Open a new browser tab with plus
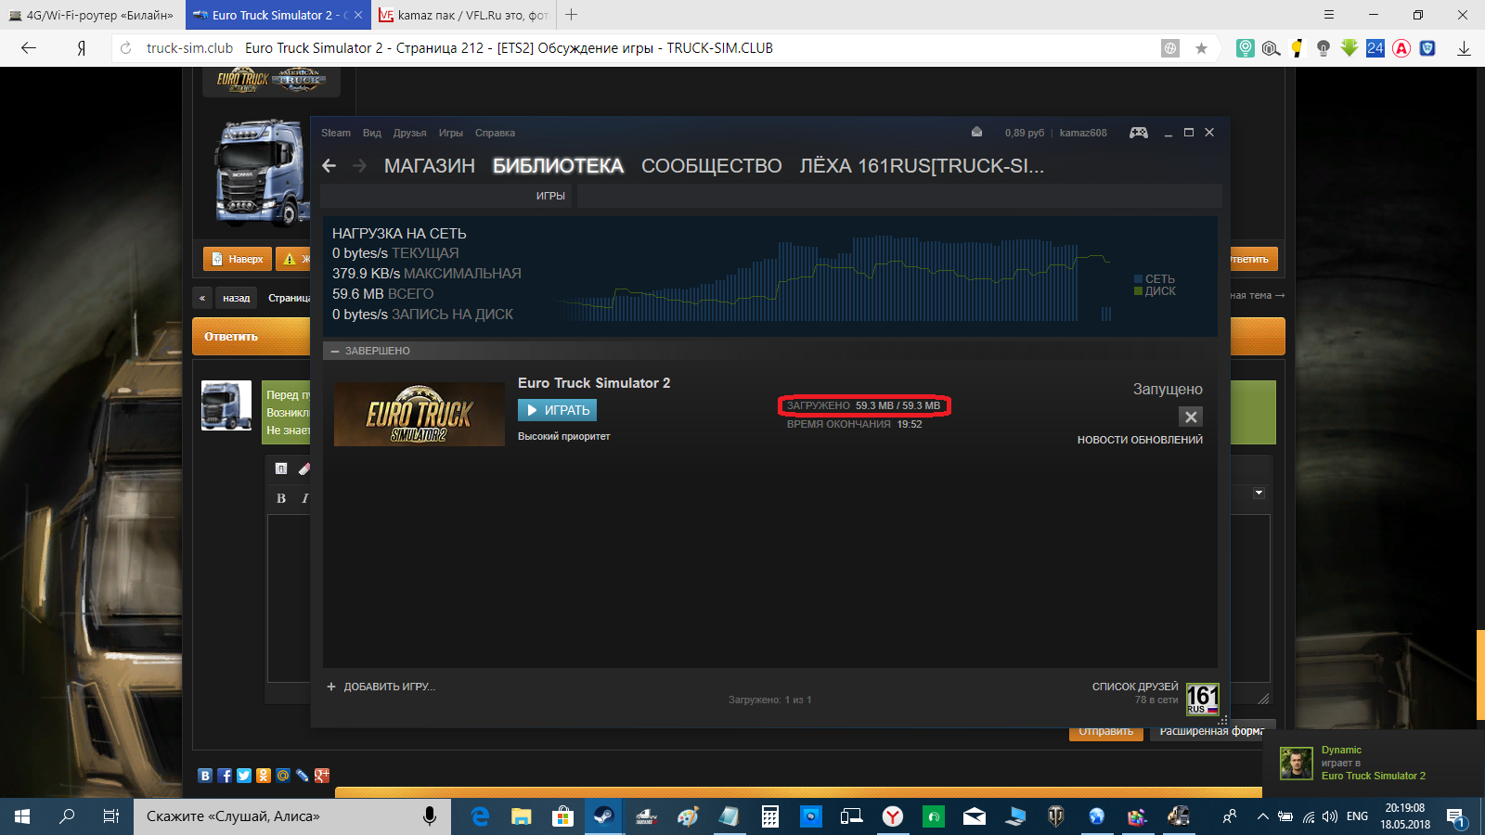 tap(572, 15)
